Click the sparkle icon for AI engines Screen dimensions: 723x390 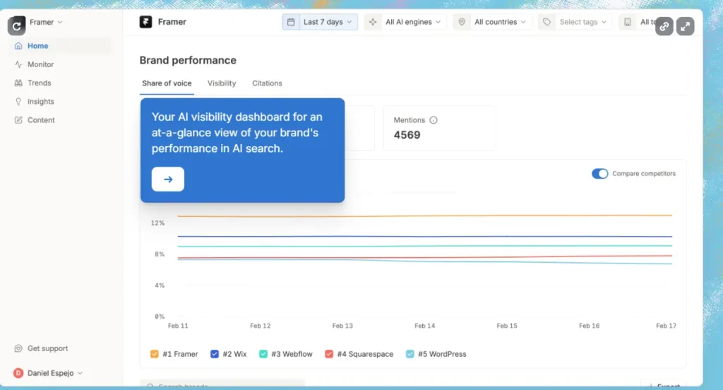[373, 22]
